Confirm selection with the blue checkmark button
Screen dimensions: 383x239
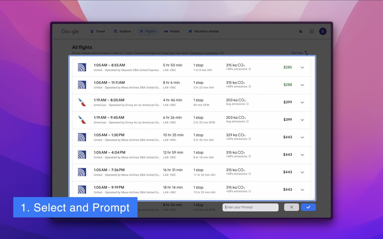pyautogui.click(x=308, y=207)
